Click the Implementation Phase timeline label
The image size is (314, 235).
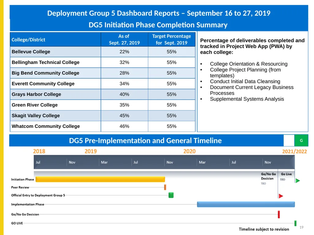[28, 204]
